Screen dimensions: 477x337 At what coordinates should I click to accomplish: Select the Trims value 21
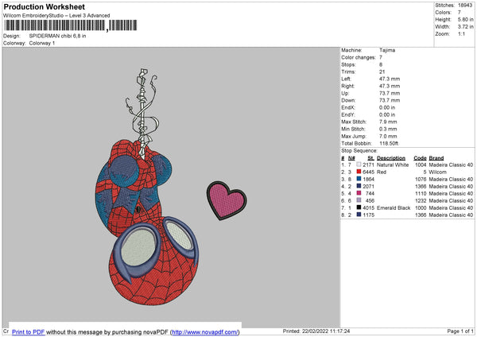(x=382, y=72)
